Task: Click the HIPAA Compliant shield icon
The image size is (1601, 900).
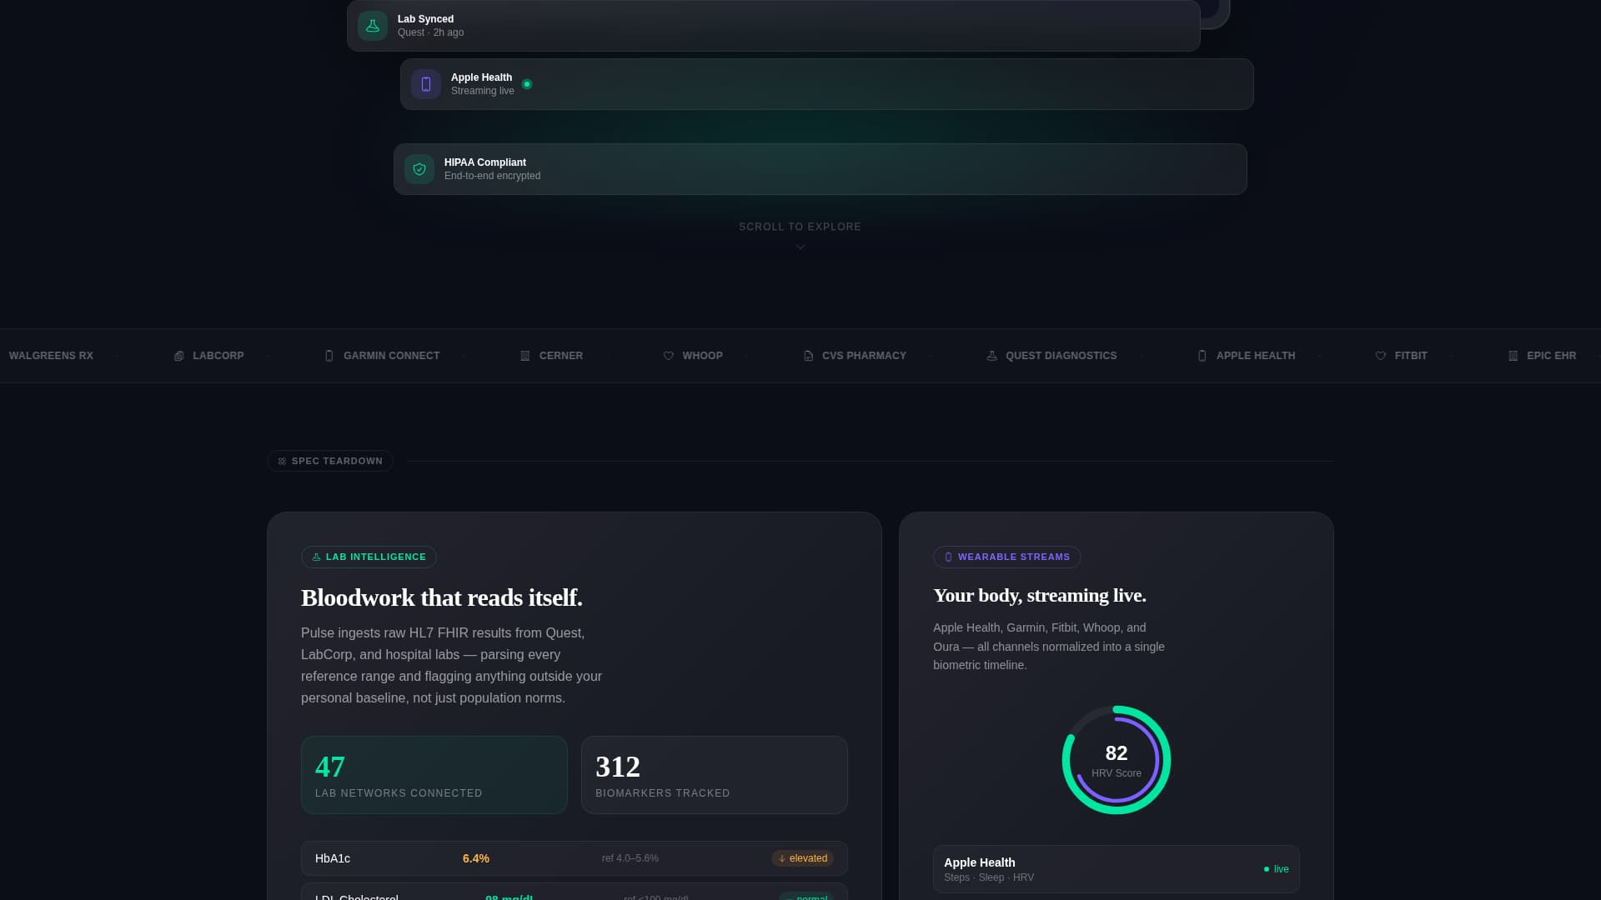Action: tap(419, 169)
